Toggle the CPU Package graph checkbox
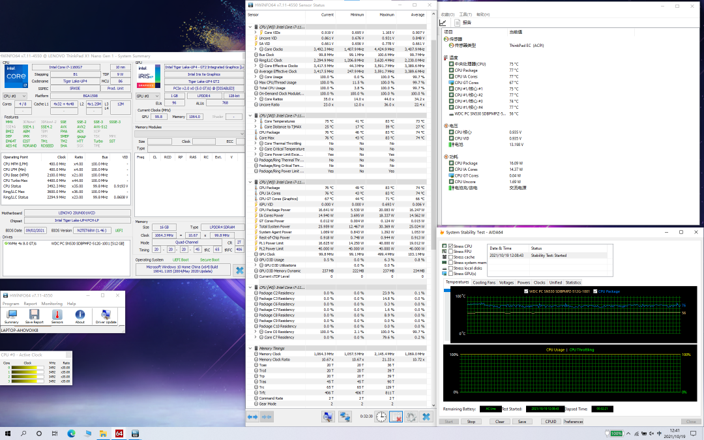Viewport: 704px width, 440px height. (595, 291)
